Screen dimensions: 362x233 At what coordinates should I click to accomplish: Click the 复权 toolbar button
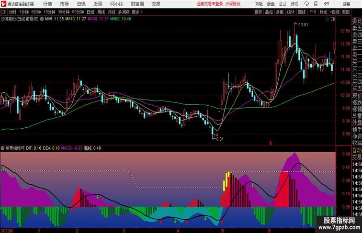click(258, 12)
